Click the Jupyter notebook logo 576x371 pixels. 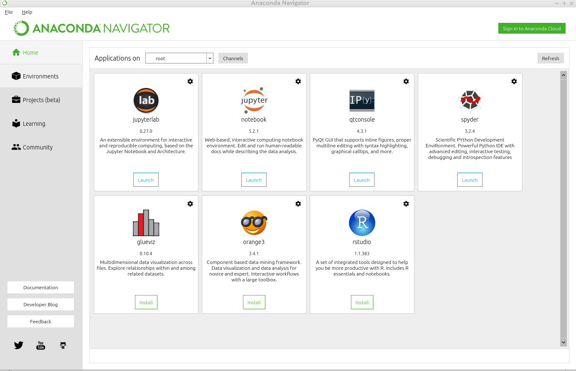pos(254,100)
